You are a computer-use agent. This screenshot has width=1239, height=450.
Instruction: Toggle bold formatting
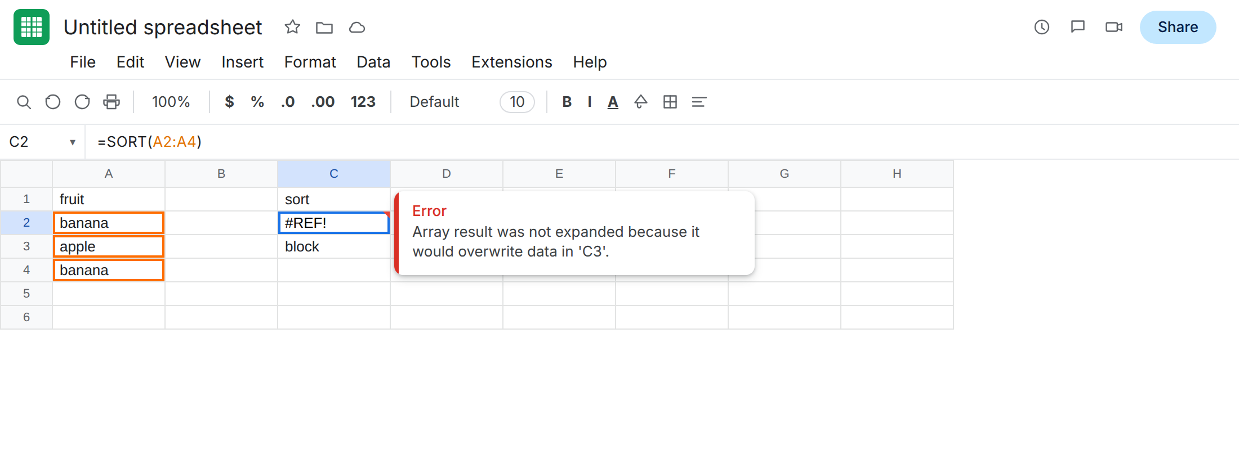567,102
